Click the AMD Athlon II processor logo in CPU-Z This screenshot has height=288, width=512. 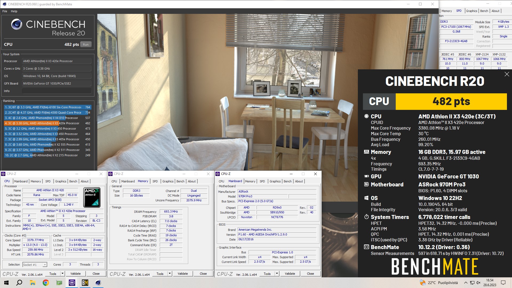pyautogui.click(x=92, y=197)
